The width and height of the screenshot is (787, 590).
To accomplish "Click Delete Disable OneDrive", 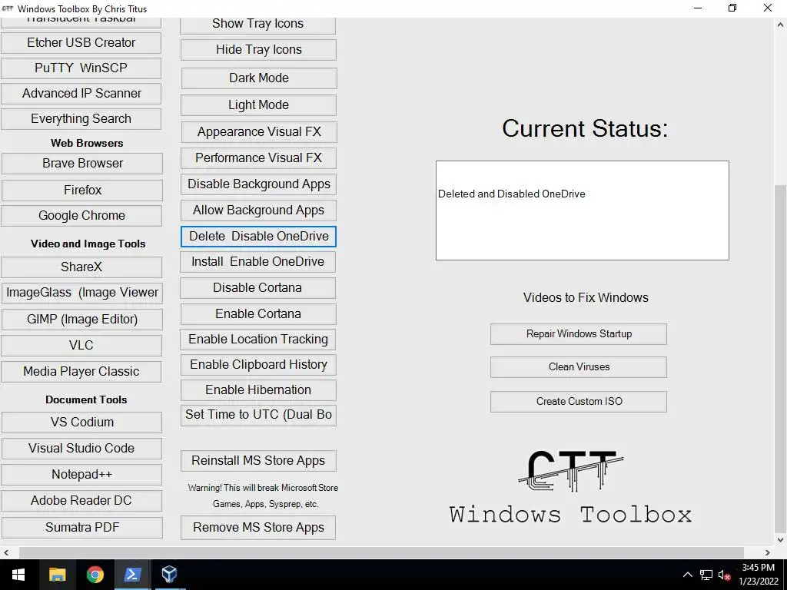I will click(258, 237).
